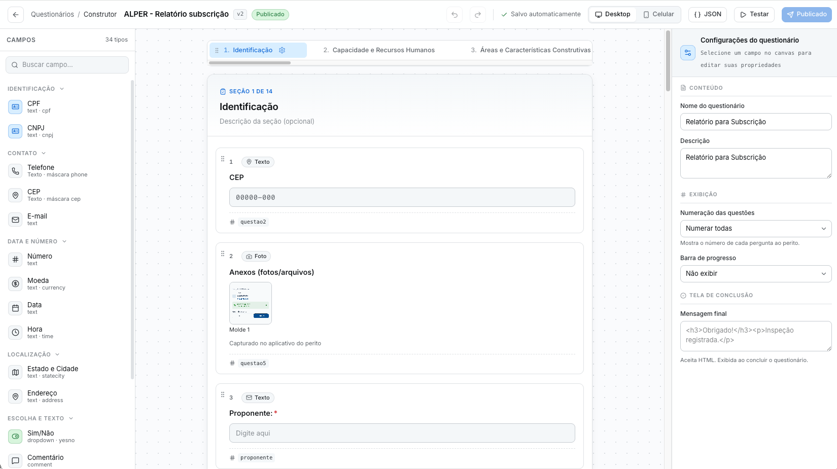Switch preview to Desktop mode
The image size is (837, 469).
(613, 15)
